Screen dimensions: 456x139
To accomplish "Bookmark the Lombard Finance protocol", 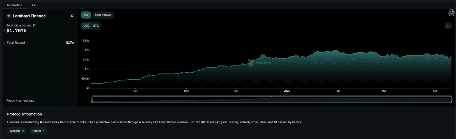I will 72,16.
